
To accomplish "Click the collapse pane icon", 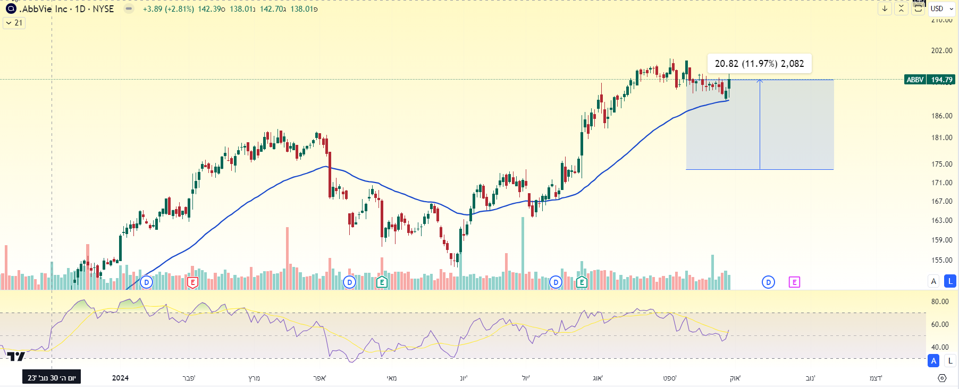I will 901,8.
